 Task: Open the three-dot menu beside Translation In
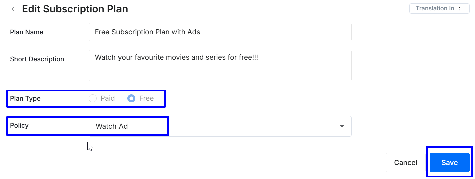point(459,9)
